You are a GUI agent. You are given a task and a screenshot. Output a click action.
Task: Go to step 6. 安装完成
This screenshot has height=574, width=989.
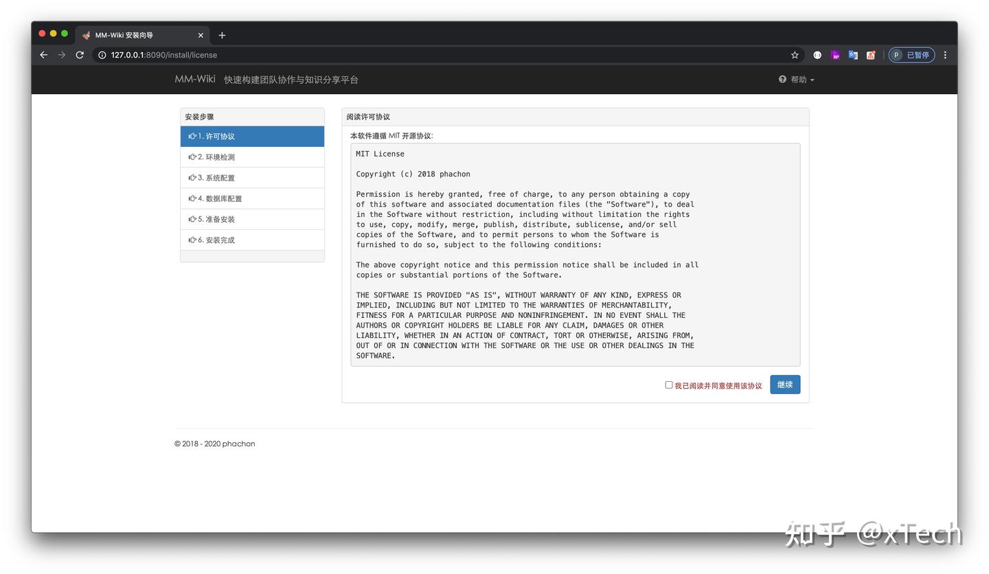pos(252,240)
